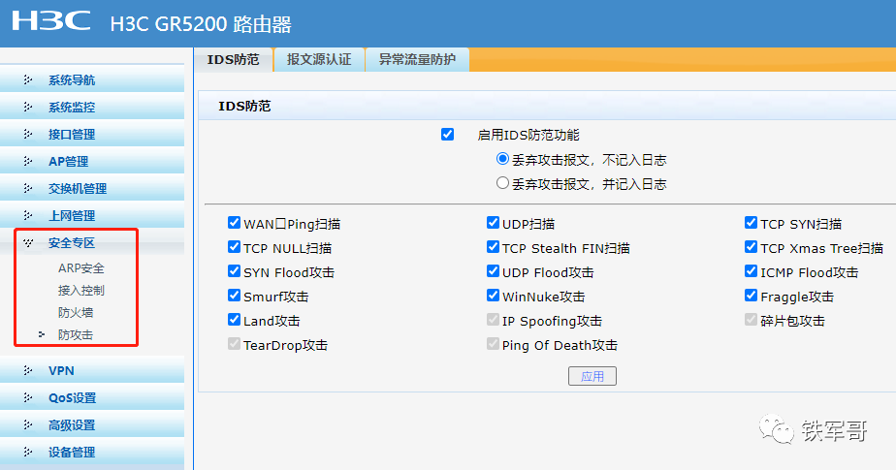Click H3C GR5200 路由器 title text
The image size is (896, 470).
coord(201,24)
